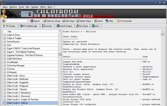Click the Cheatbook Database 2012 banner

tap(83, 13)
